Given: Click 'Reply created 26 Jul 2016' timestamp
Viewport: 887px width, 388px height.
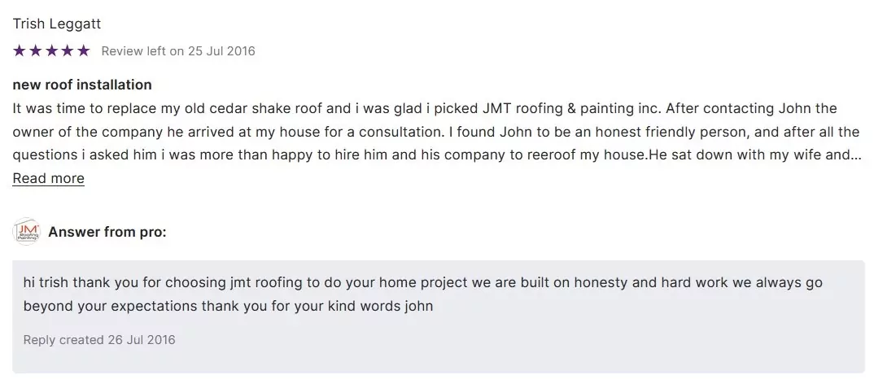Looking at the screenshot, I should coord(99,340).
